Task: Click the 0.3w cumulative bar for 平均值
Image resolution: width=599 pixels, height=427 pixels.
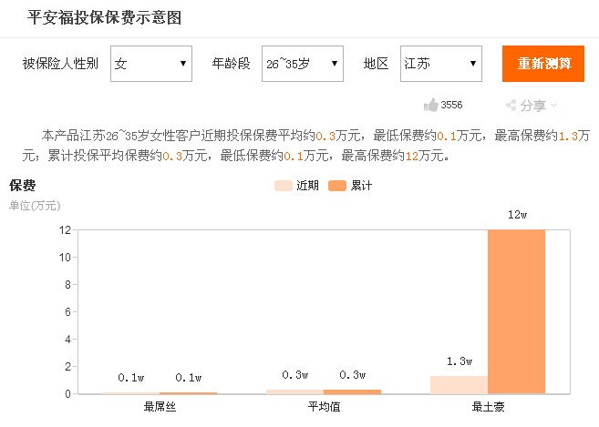Action: [x=352, y=391]
